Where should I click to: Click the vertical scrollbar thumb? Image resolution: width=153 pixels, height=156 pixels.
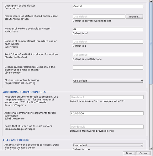[151, 43]
